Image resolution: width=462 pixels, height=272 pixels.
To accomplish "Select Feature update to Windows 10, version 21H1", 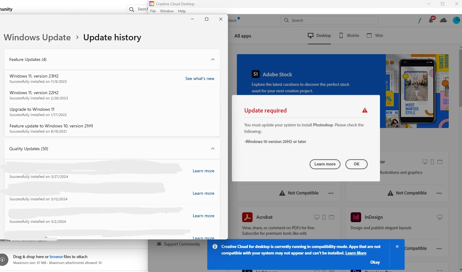I will click(112, 128).
